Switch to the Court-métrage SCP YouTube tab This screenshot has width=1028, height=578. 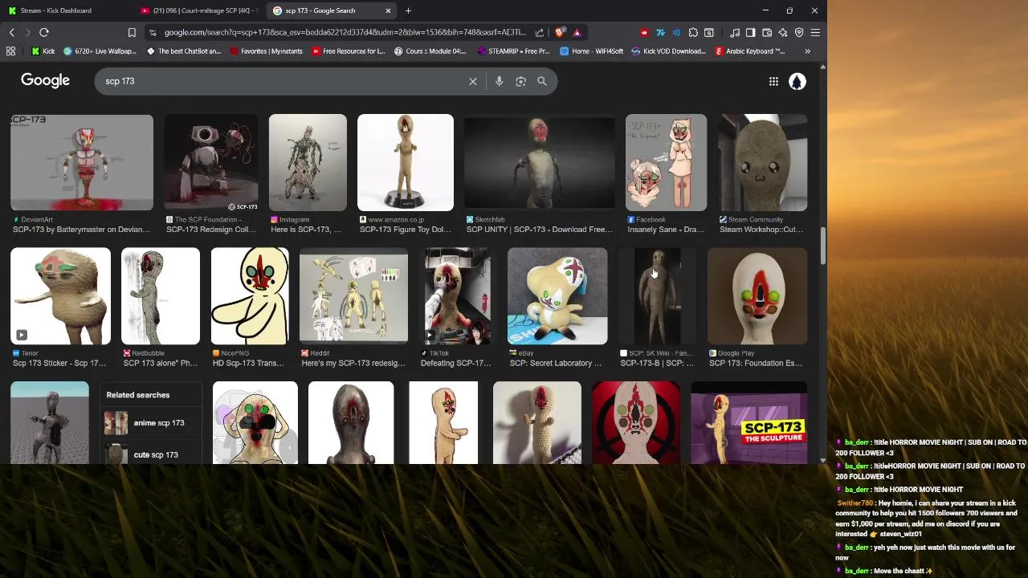198,10
